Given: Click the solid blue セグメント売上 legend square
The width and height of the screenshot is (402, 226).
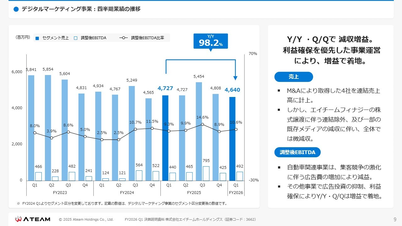Looking at the screenshot, I should [37, 38].
